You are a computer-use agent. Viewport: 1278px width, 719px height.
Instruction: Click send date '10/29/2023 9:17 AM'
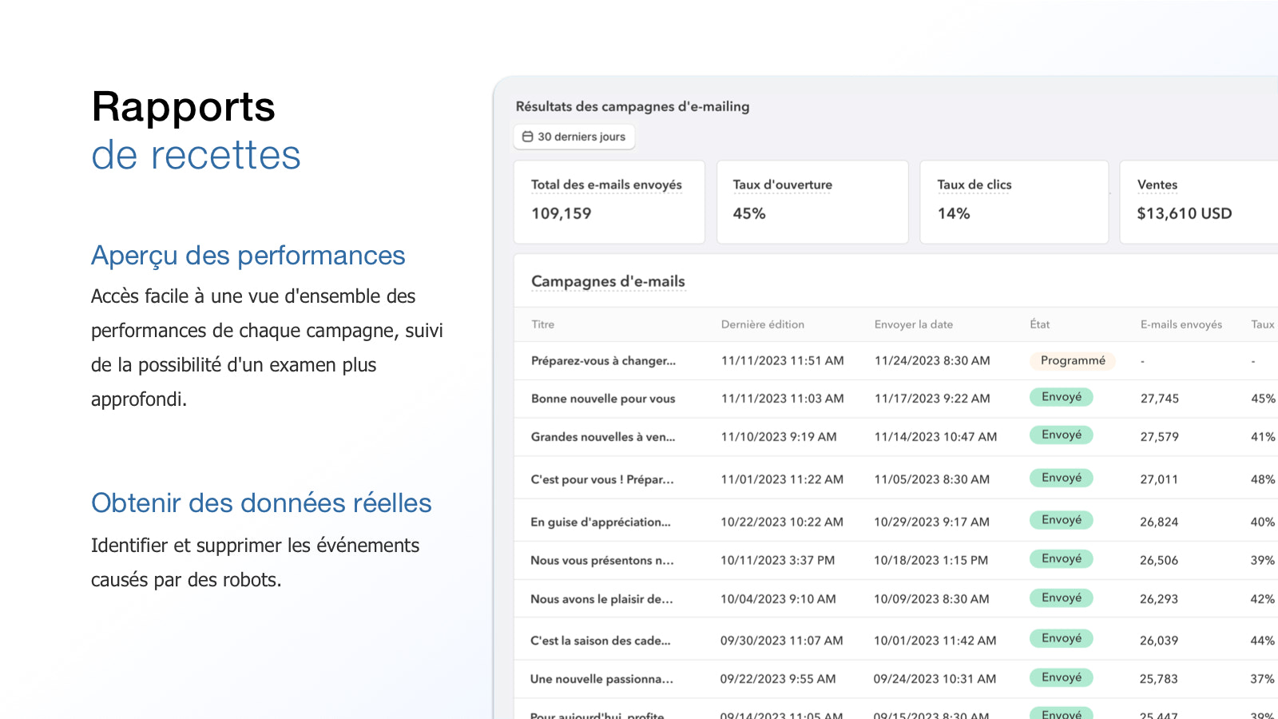931,522
